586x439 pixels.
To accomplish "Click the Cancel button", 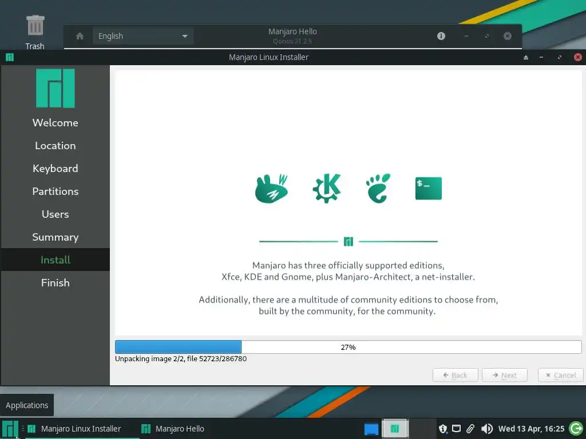I will [x=561, y=375].
